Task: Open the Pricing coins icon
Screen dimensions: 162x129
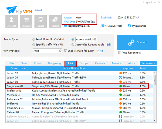Action: (55, 22)
